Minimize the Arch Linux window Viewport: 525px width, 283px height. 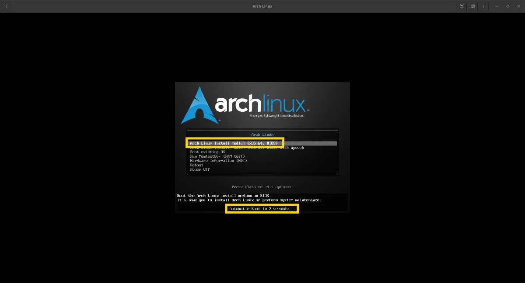(497, 6)
